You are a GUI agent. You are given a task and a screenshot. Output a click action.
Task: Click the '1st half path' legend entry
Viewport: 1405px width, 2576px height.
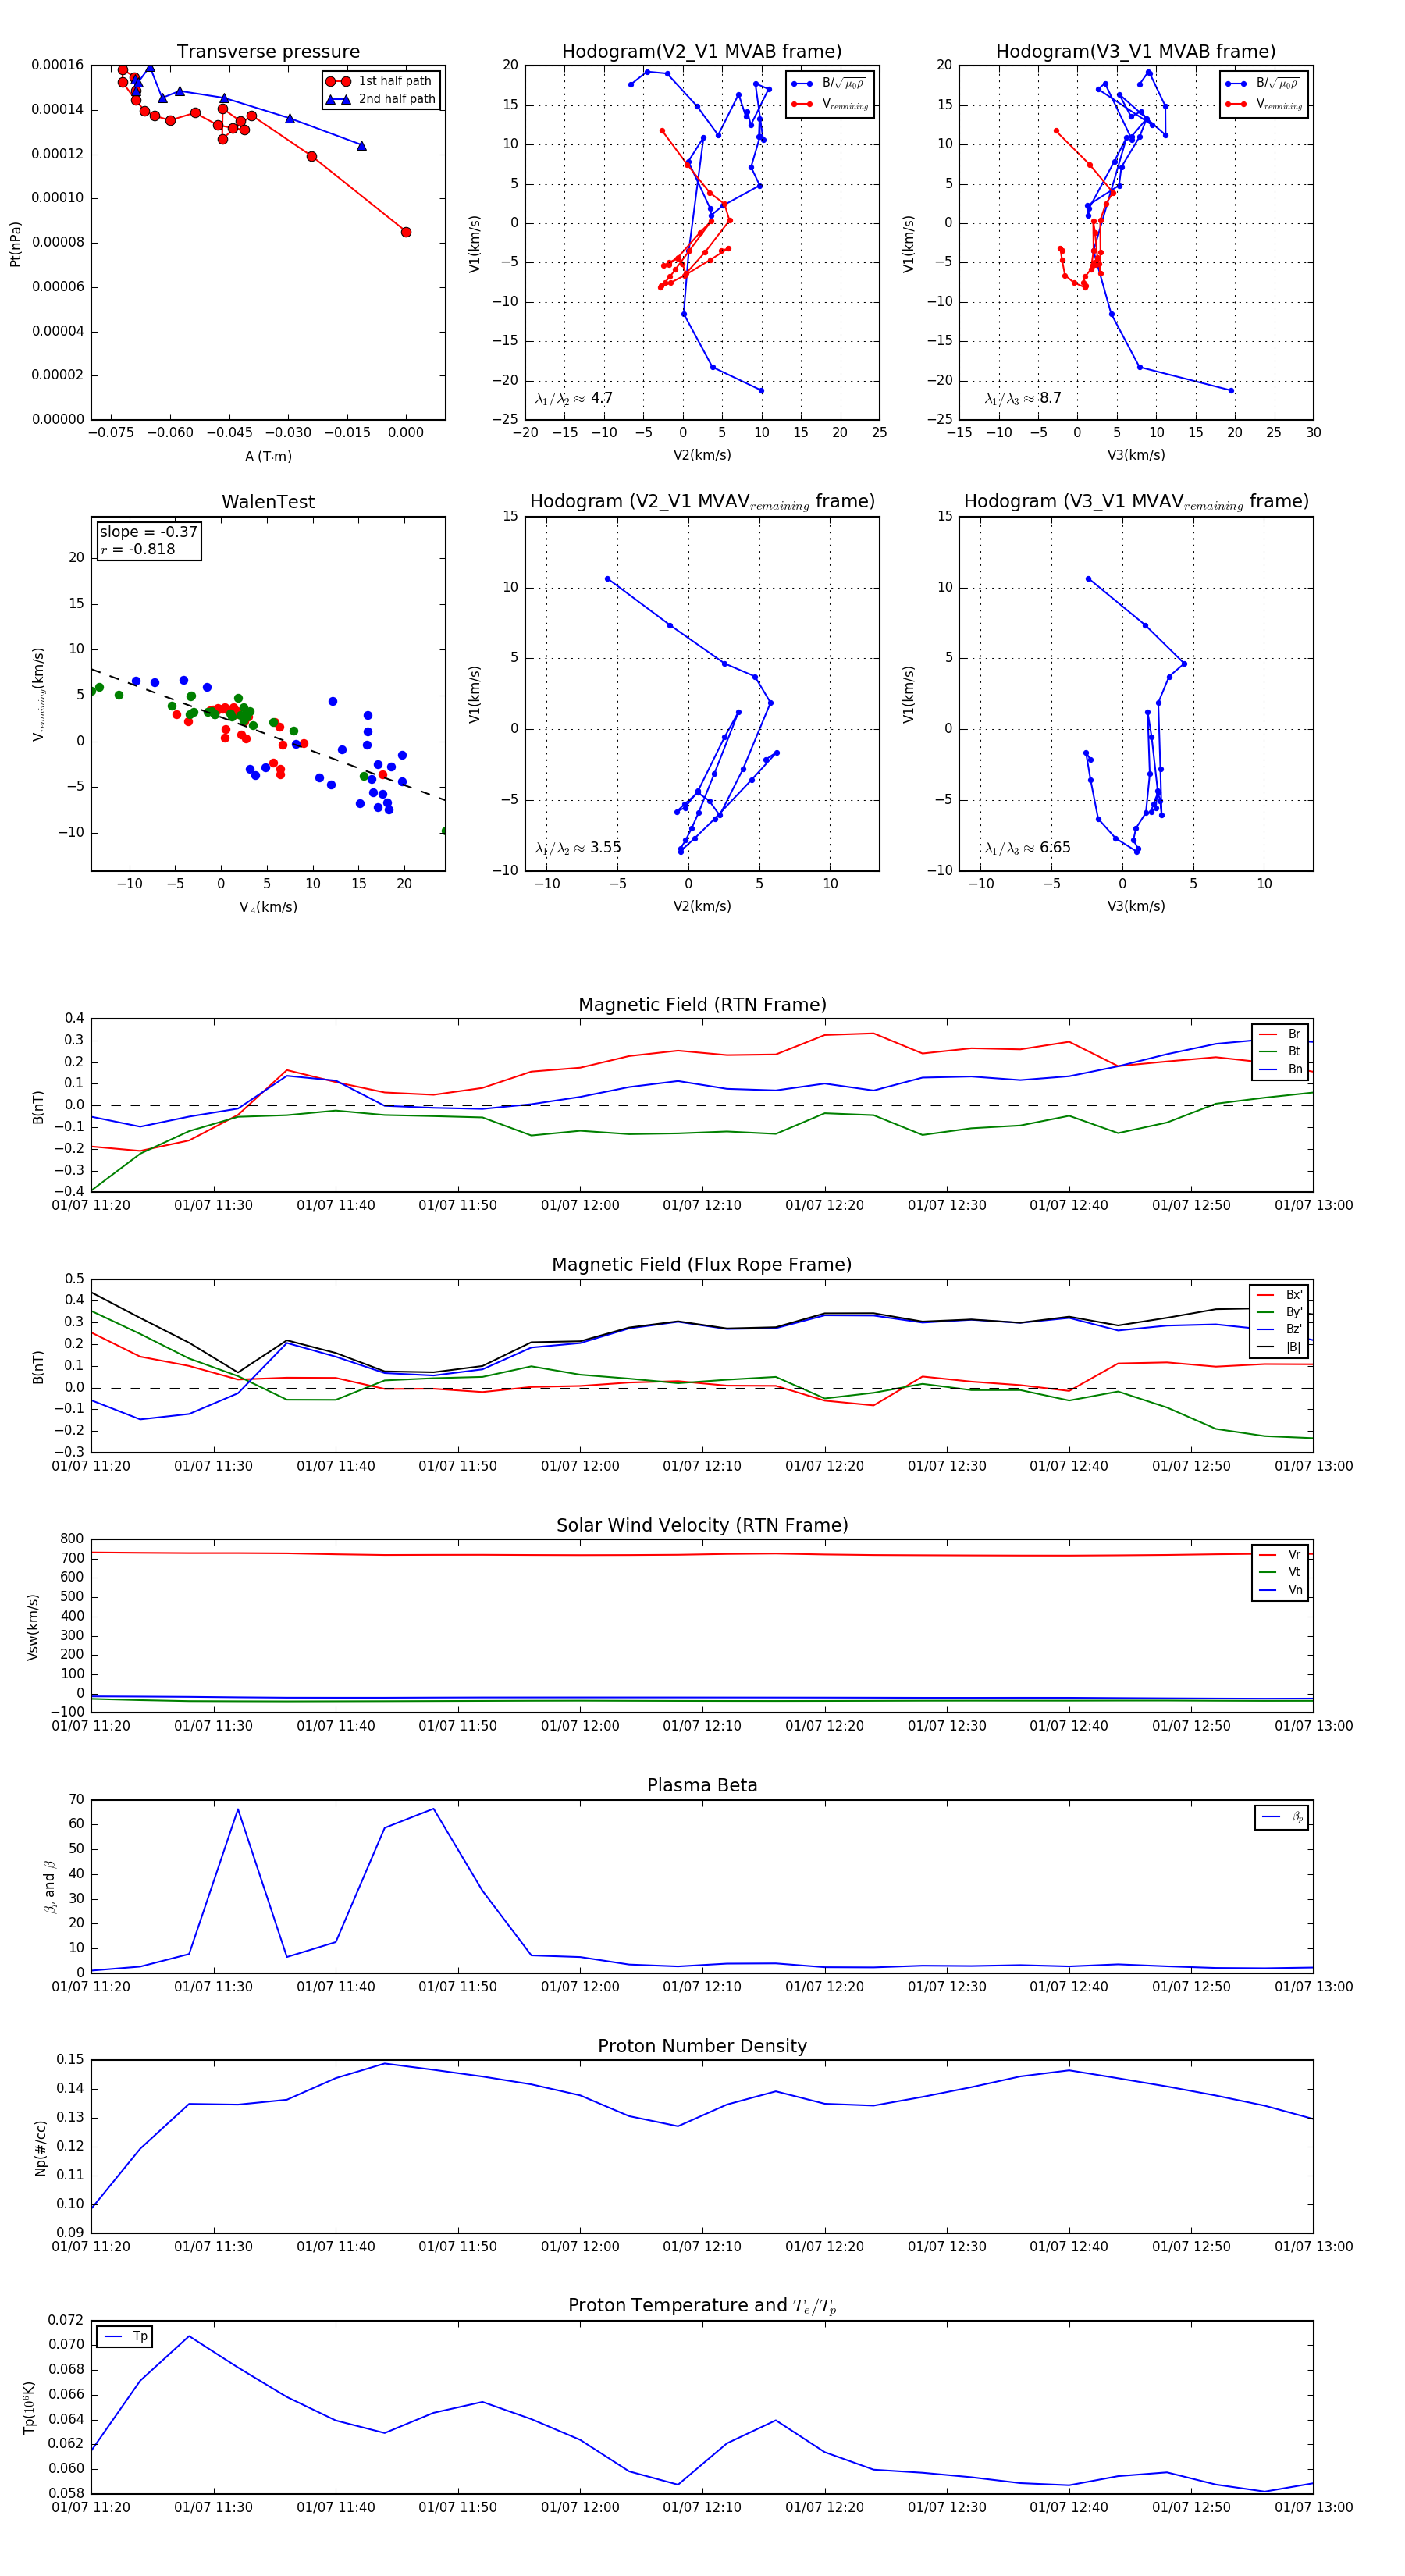380,81
